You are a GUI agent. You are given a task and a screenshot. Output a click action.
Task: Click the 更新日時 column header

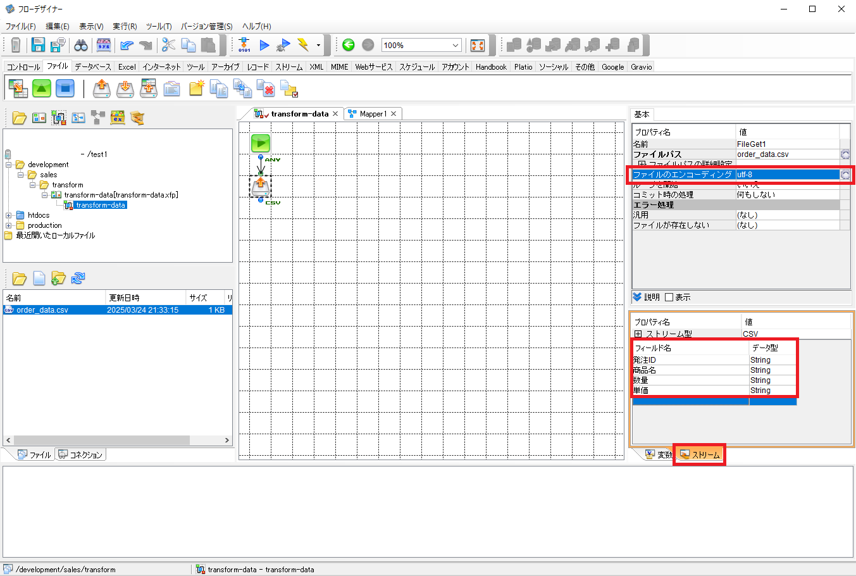click(146, 297)
